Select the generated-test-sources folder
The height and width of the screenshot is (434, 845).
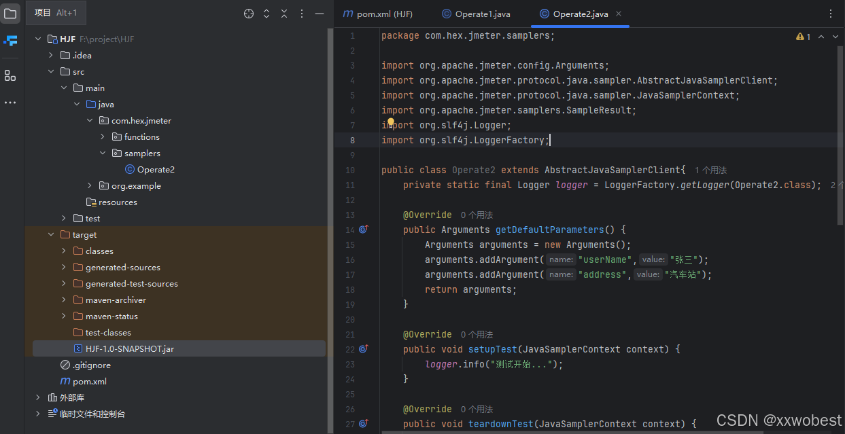[132, 283]
